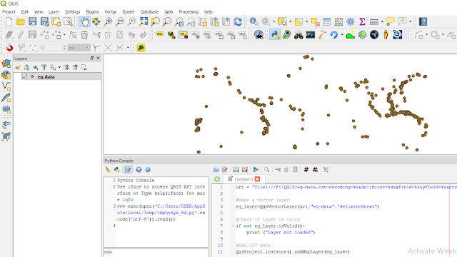The image size is (457, 257).
Task: Open Python console help icon
Action: (x=148, y=170)
